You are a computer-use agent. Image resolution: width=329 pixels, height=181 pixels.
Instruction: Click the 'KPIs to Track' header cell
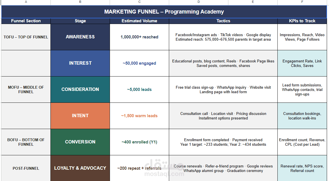302,21
